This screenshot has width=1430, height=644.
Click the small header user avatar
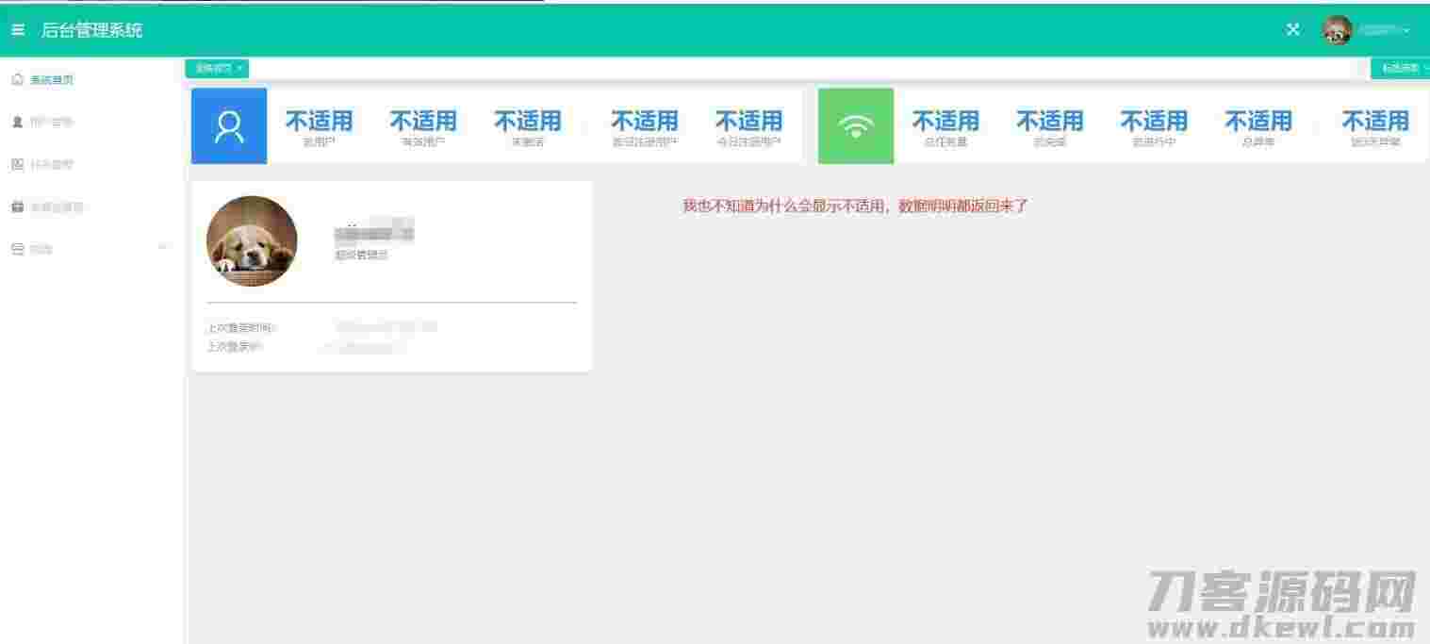click(1337, 30)
